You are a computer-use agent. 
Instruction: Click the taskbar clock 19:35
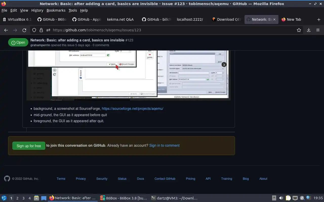(x=318, y=198)
